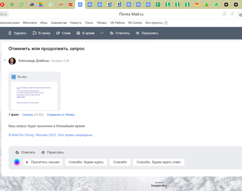The width and height of the screenshot is (242, 191).
Task: Choose the short quick reply Спасибо
Action: pyautogui.click(x=120, y=162)
